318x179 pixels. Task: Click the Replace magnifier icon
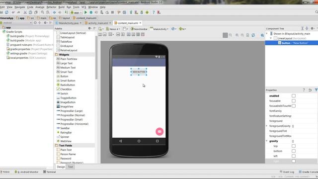48,12
